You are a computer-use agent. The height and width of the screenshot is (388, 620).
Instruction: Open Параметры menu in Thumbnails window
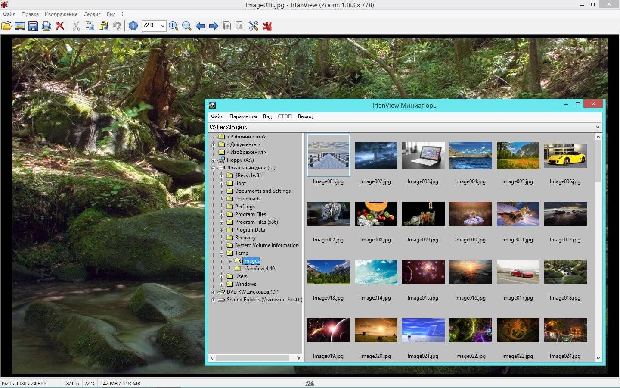click(x=243, y=116)
